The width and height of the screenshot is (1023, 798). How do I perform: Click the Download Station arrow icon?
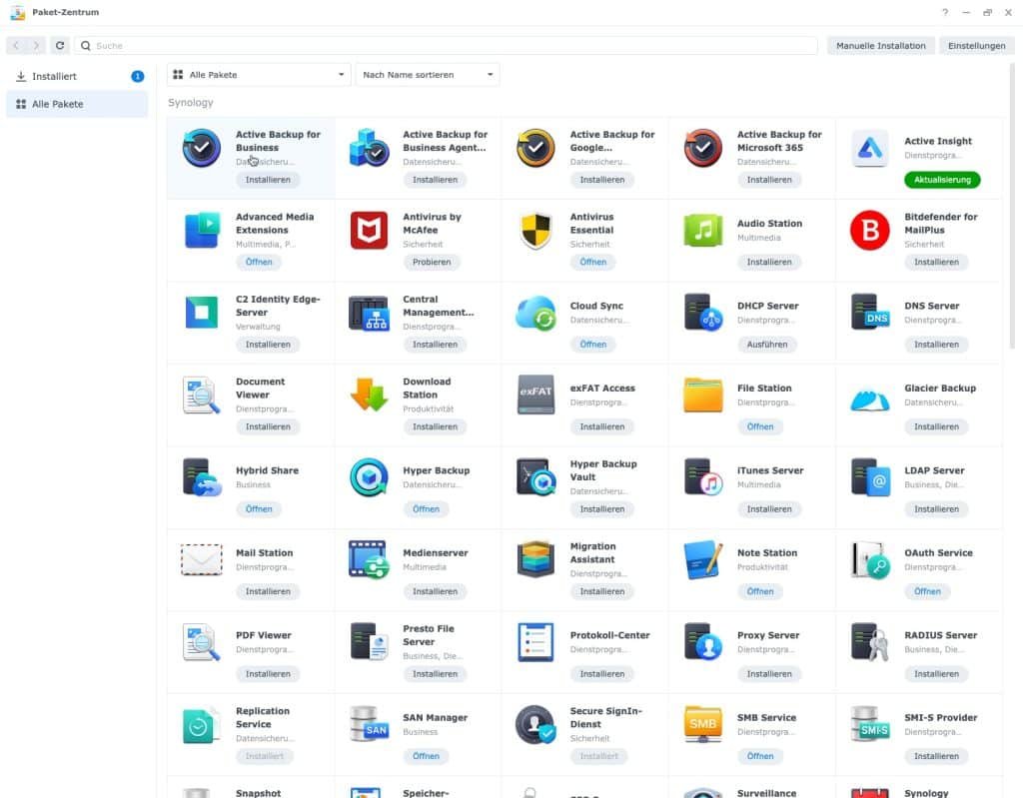[369, 395]
